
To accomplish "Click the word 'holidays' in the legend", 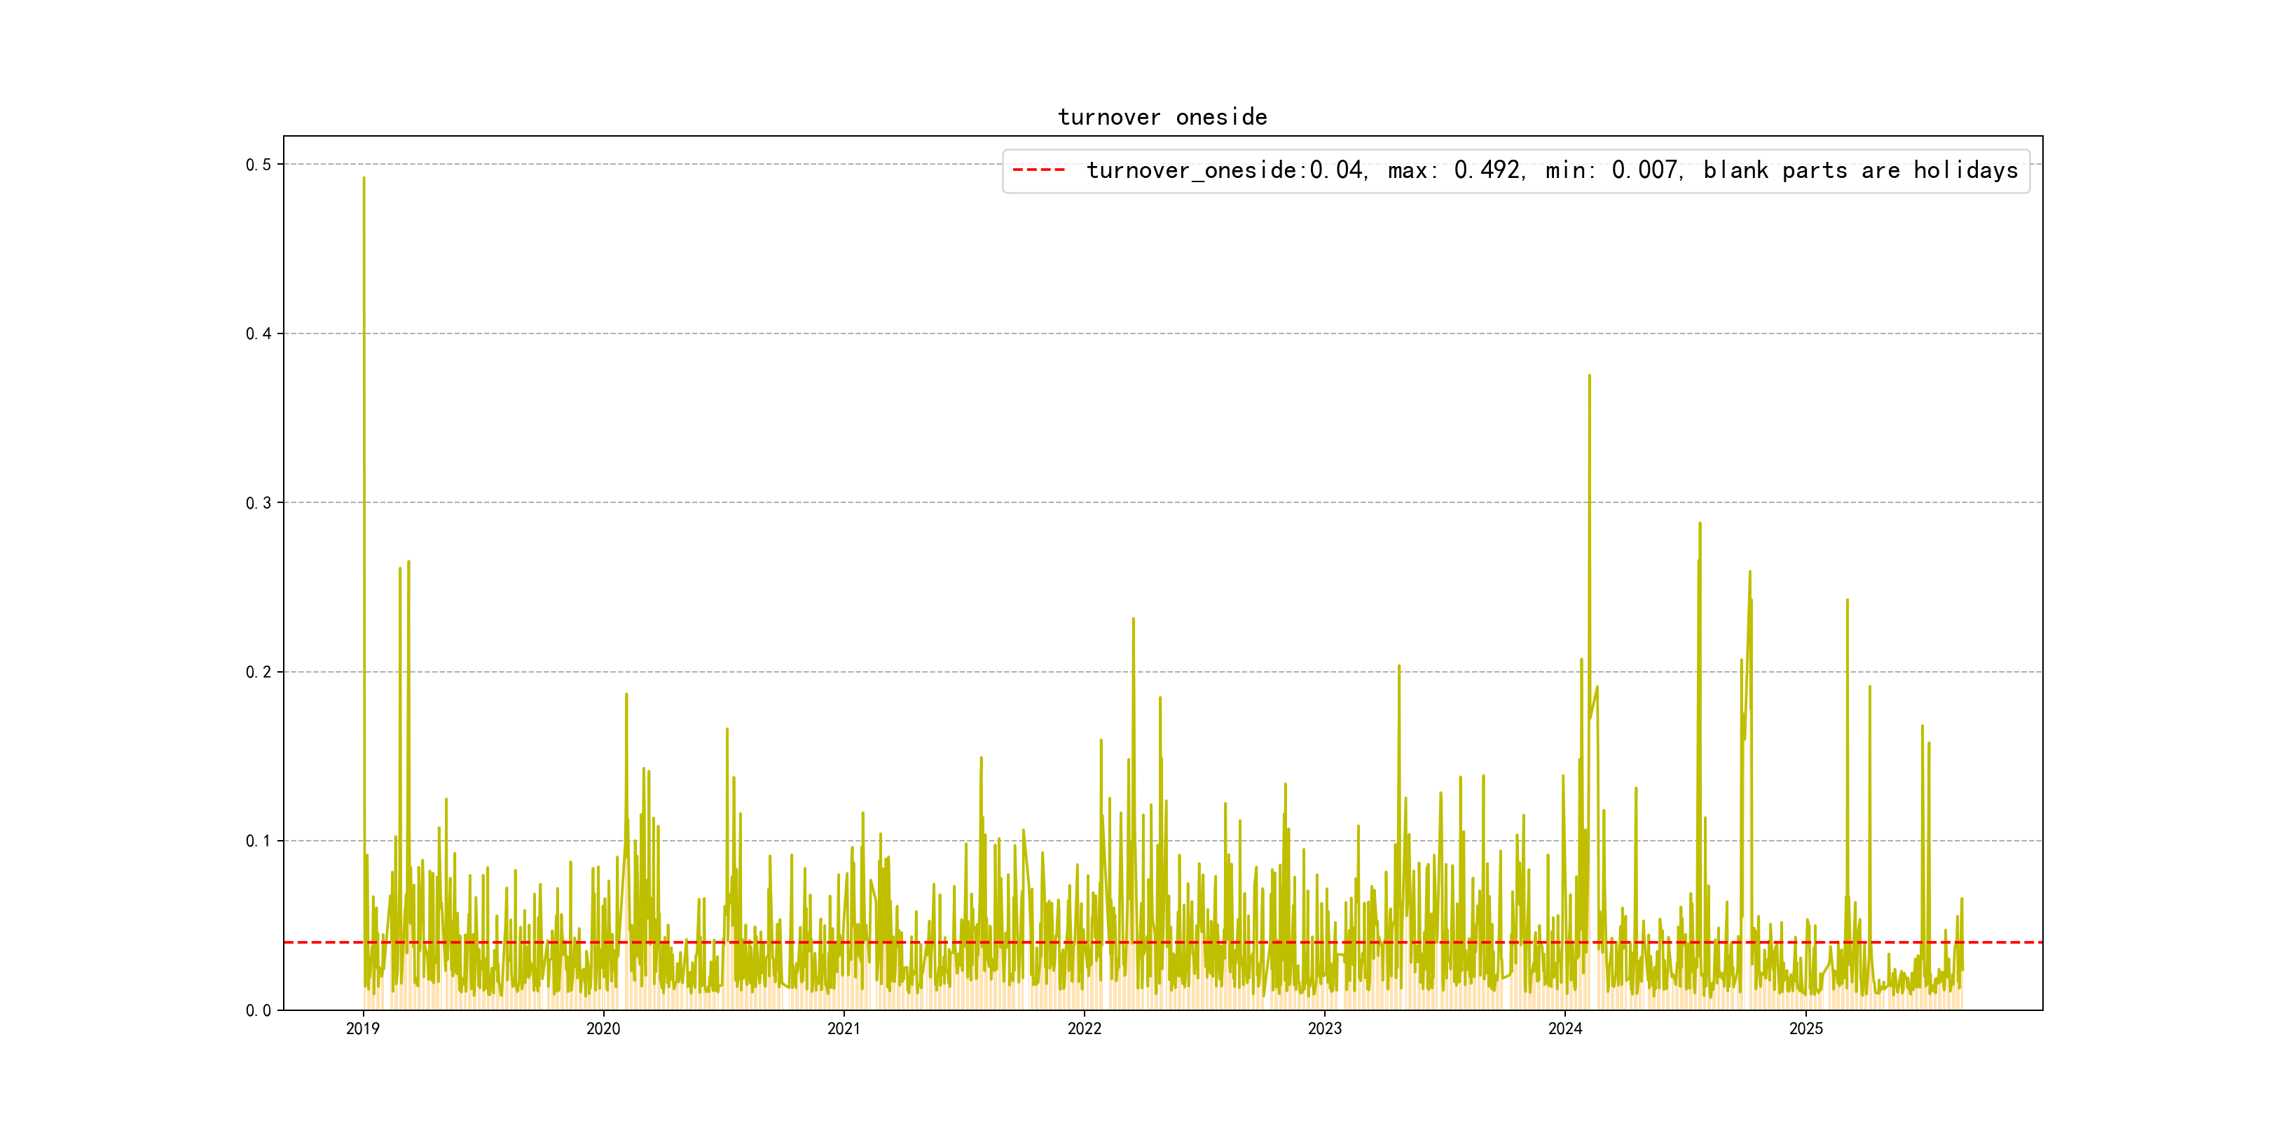I will [x=1965, y=170].
